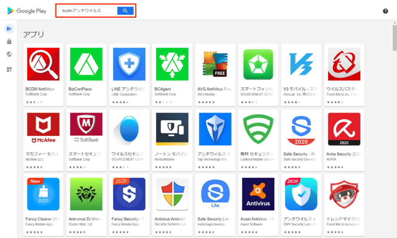Click the globe icon in sidebar
The image size is (397, 238).
9,54
